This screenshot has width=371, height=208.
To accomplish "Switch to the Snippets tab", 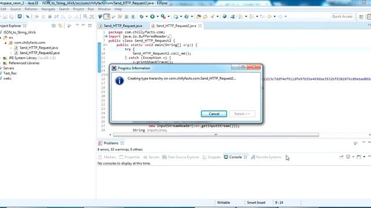I will (x=212, y=157).
